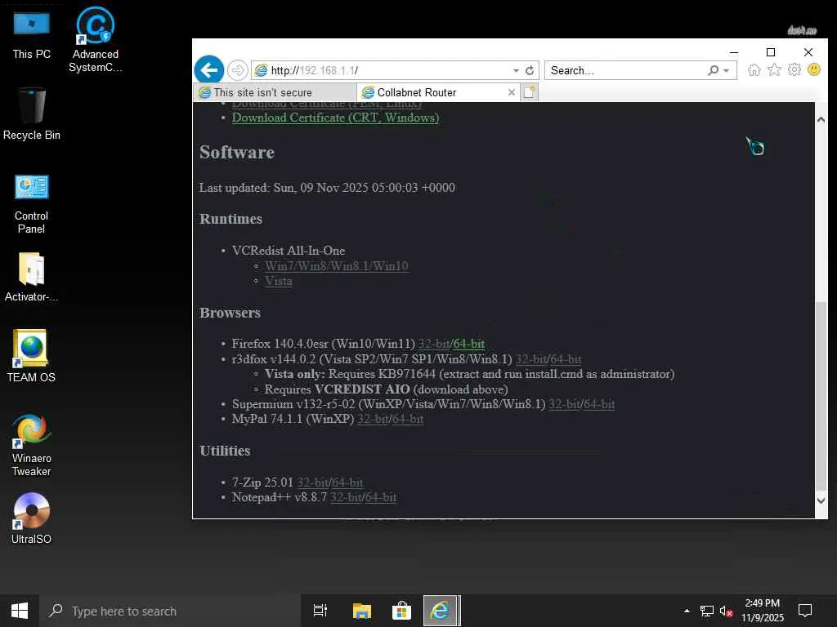Image resolution: width=837 pixels, height=627 pixels.
Task: Switch to the Collabnet Router tab
Action: tap(437, 92)
